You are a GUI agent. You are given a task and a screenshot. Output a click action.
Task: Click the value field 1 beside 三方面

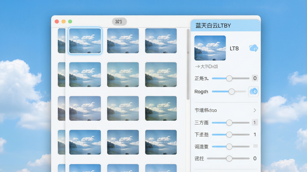coord(255,122)
